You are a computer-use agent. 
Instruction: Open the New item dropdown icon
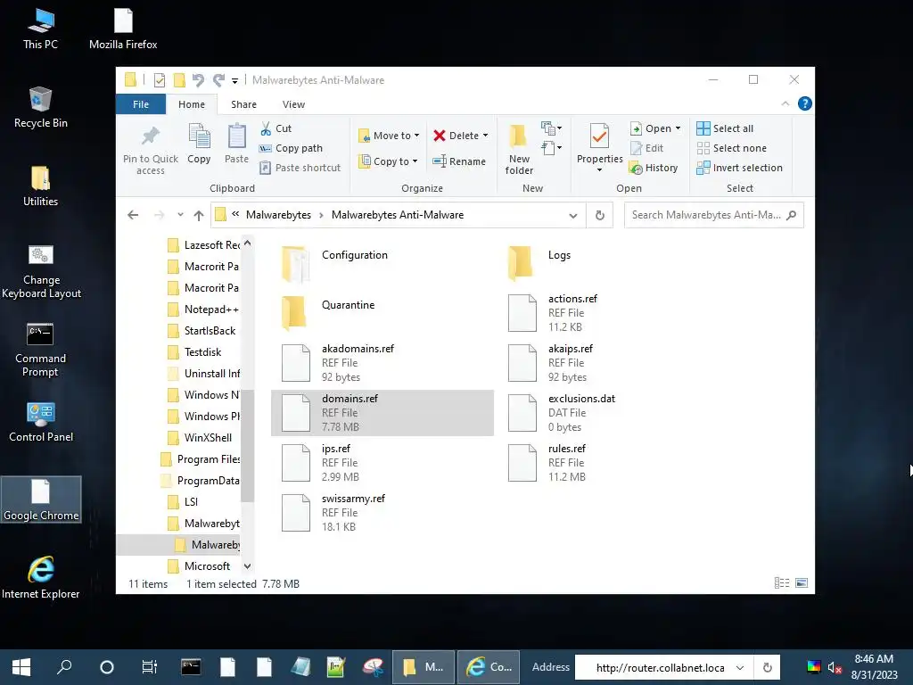click(x=551, y=128)
